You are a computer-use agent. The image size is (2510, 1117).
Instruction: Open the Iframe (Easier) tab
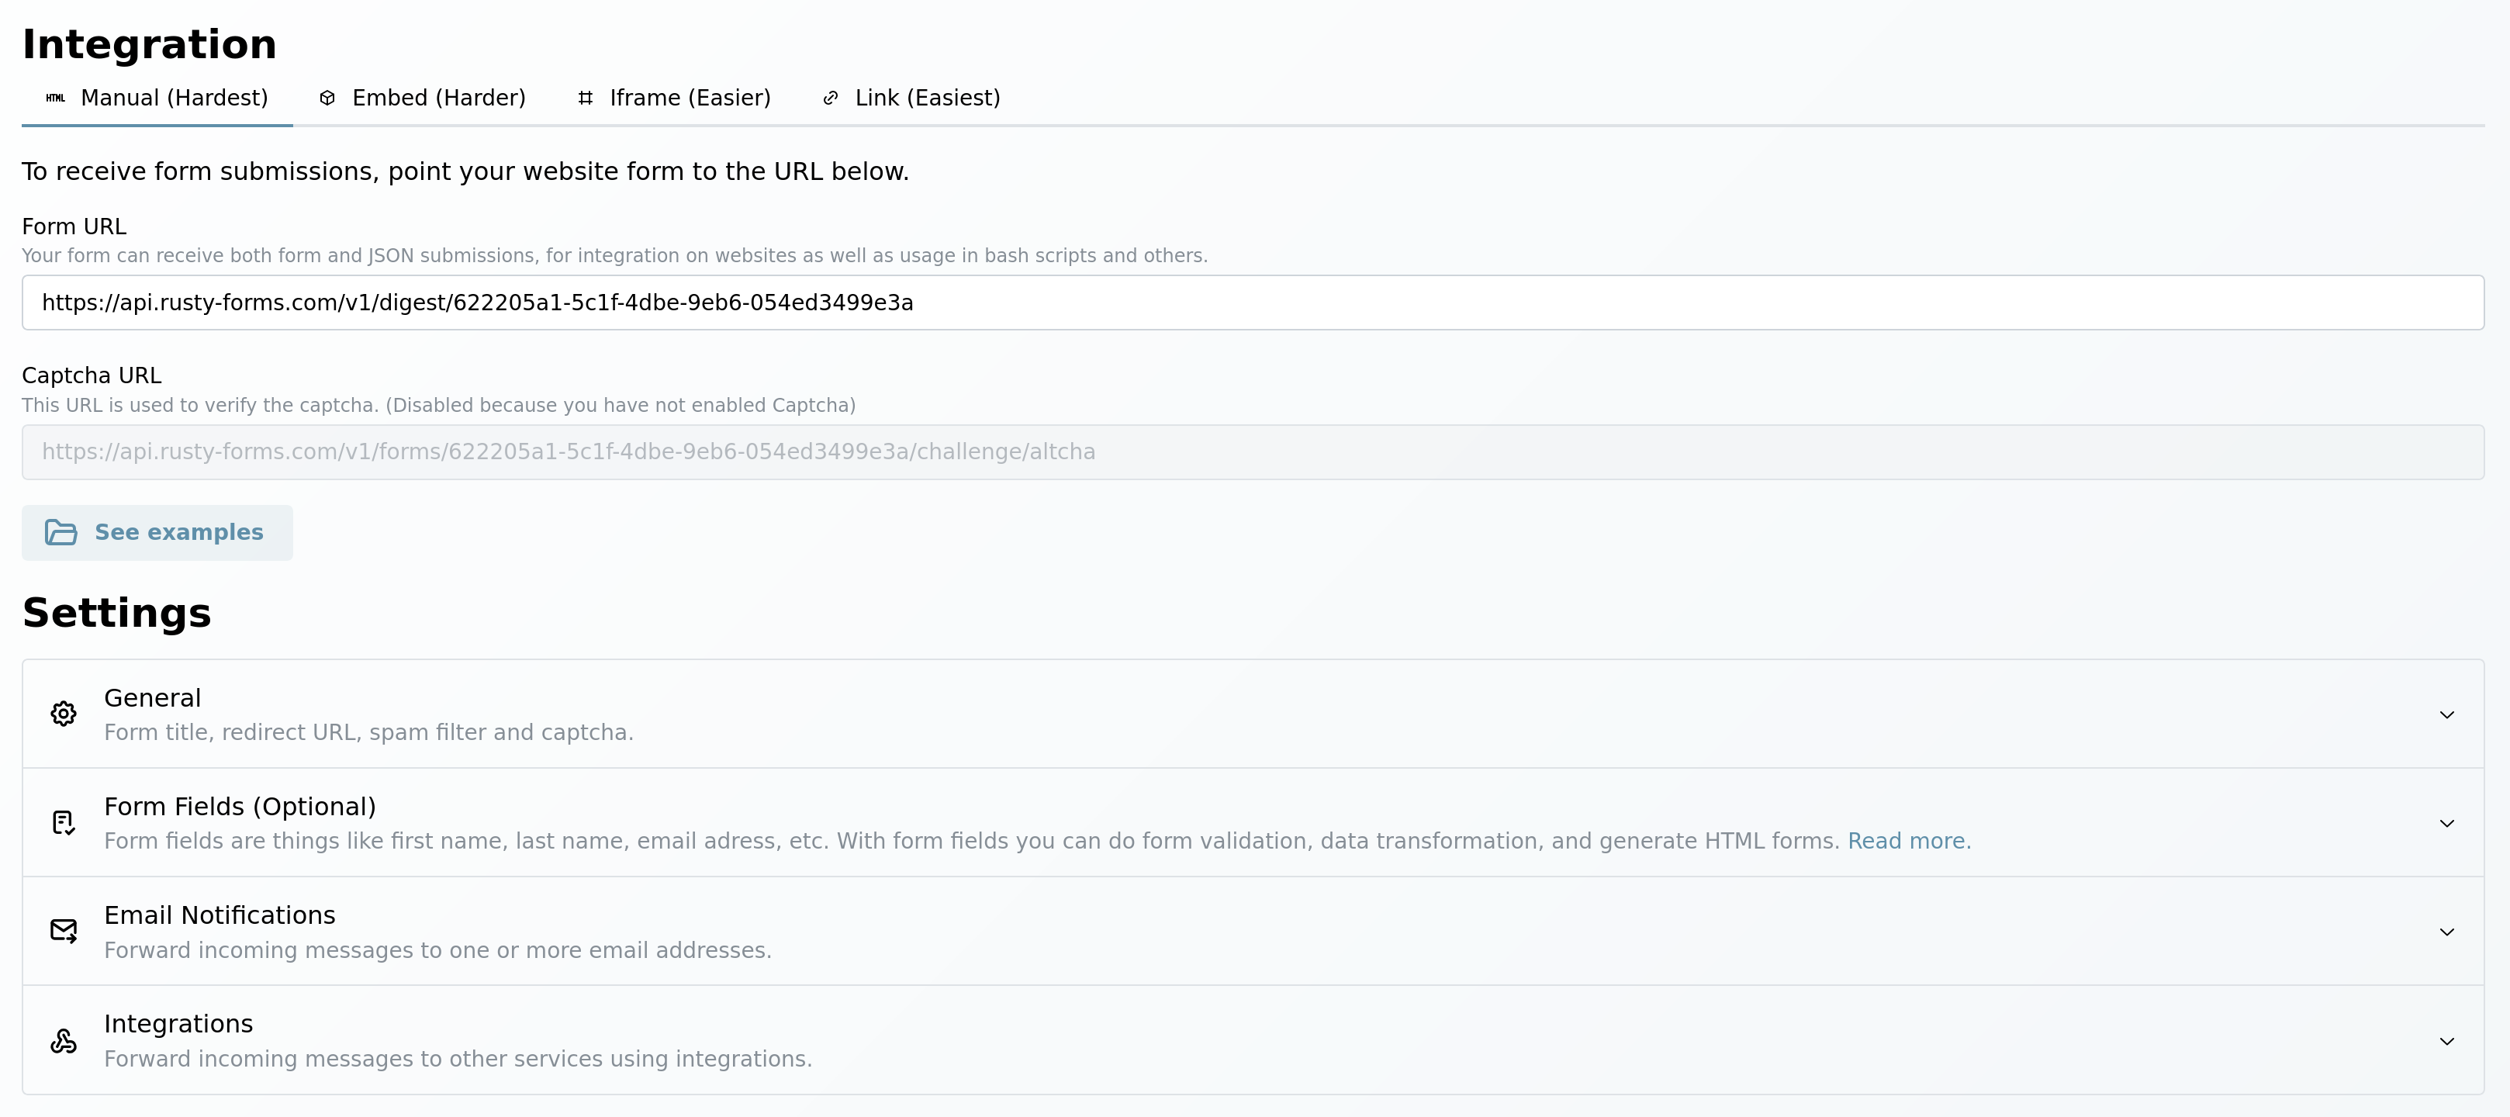pos(673,98)
